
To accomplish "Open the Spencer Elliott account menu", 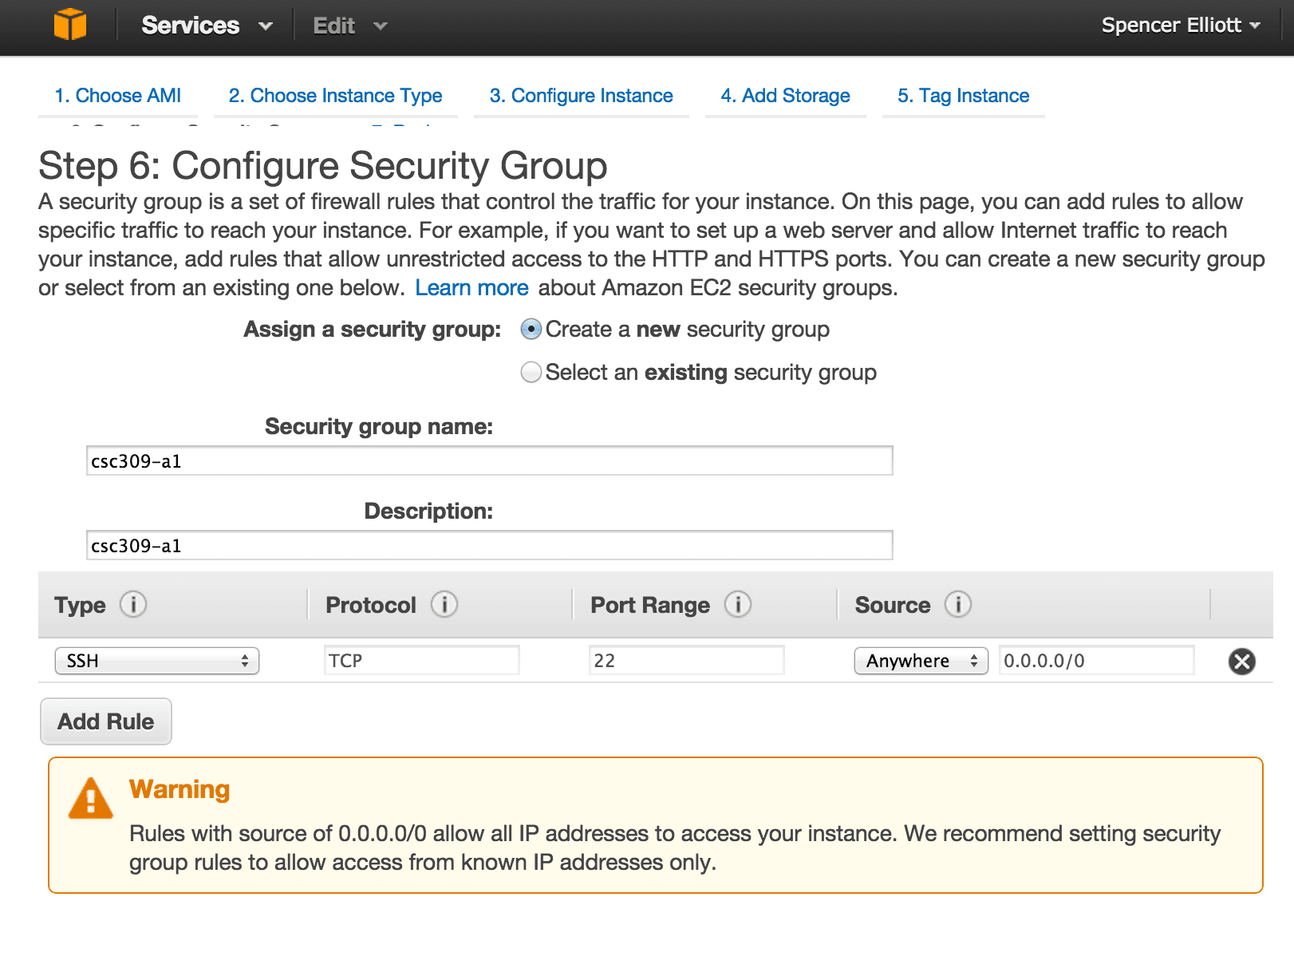I will (1179, 25).
